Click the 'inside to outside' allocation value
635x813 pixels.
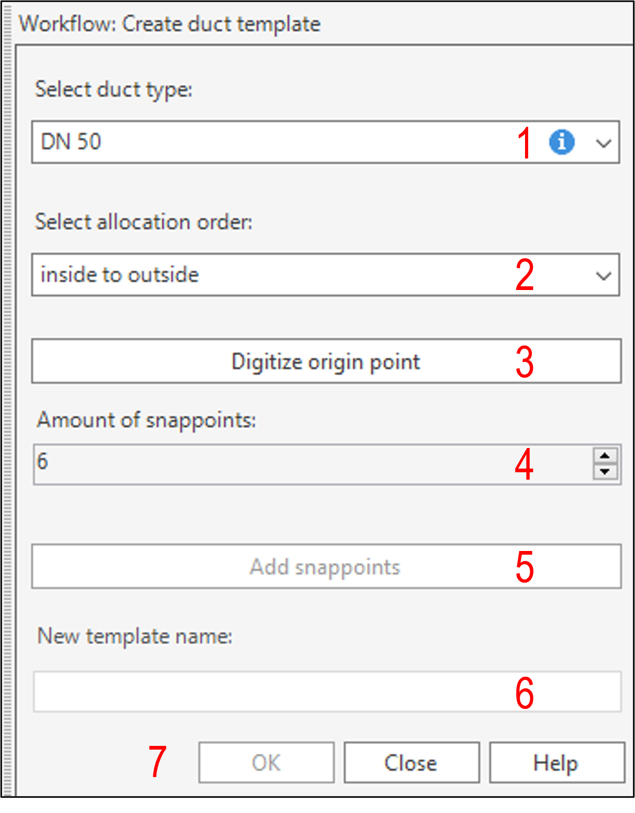pyautogui.click(x=120, y=275)
